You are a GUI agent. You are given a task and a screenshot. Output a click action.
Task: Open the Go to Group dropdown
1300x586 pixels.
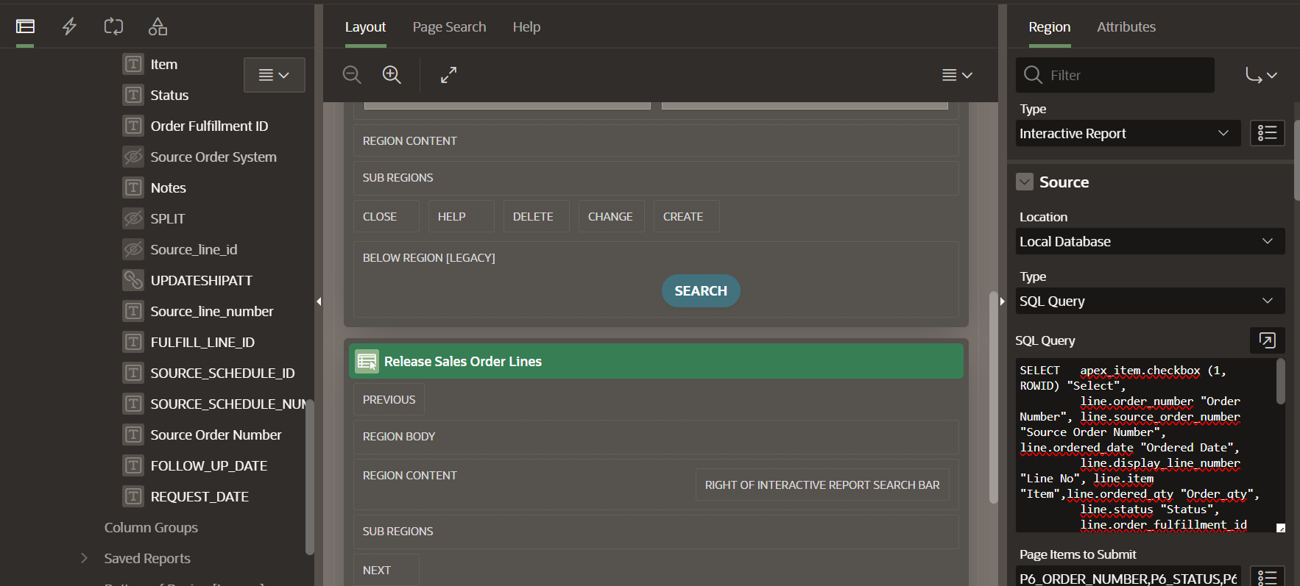[1261, 75]
